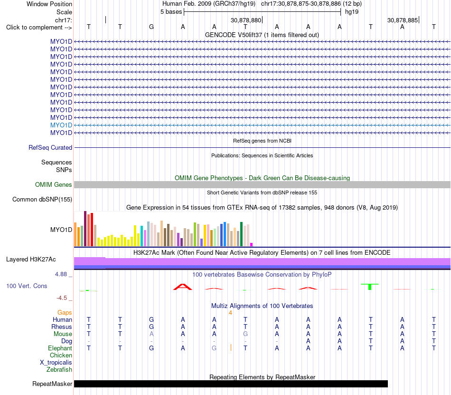
Task: Click the Click to complement --> label
Action: (39, 28)
